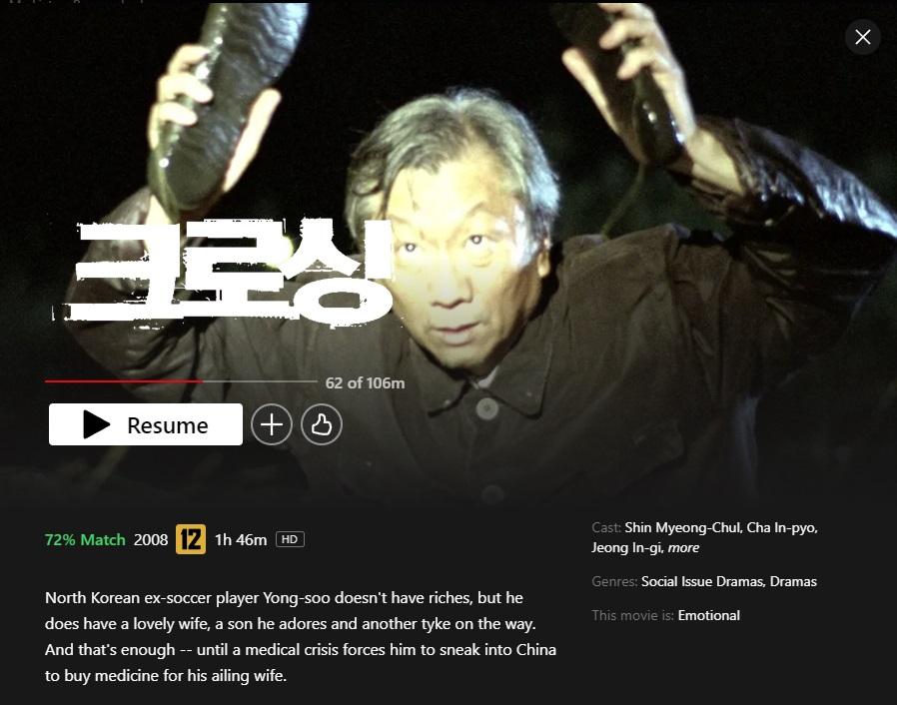Open the Emotional mood tag

click(x=709, y=615)
